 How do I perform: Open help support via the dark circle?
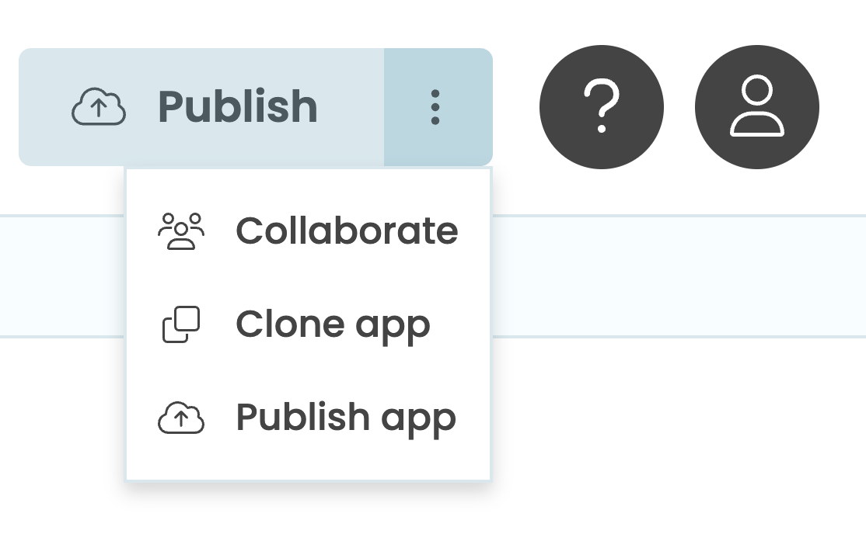601,106
